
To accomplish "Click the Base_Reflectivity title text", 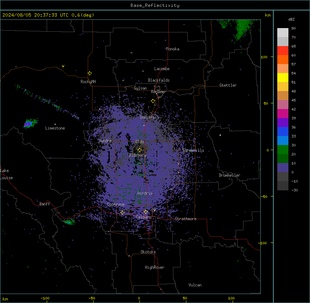I will [x=155, y=5].
